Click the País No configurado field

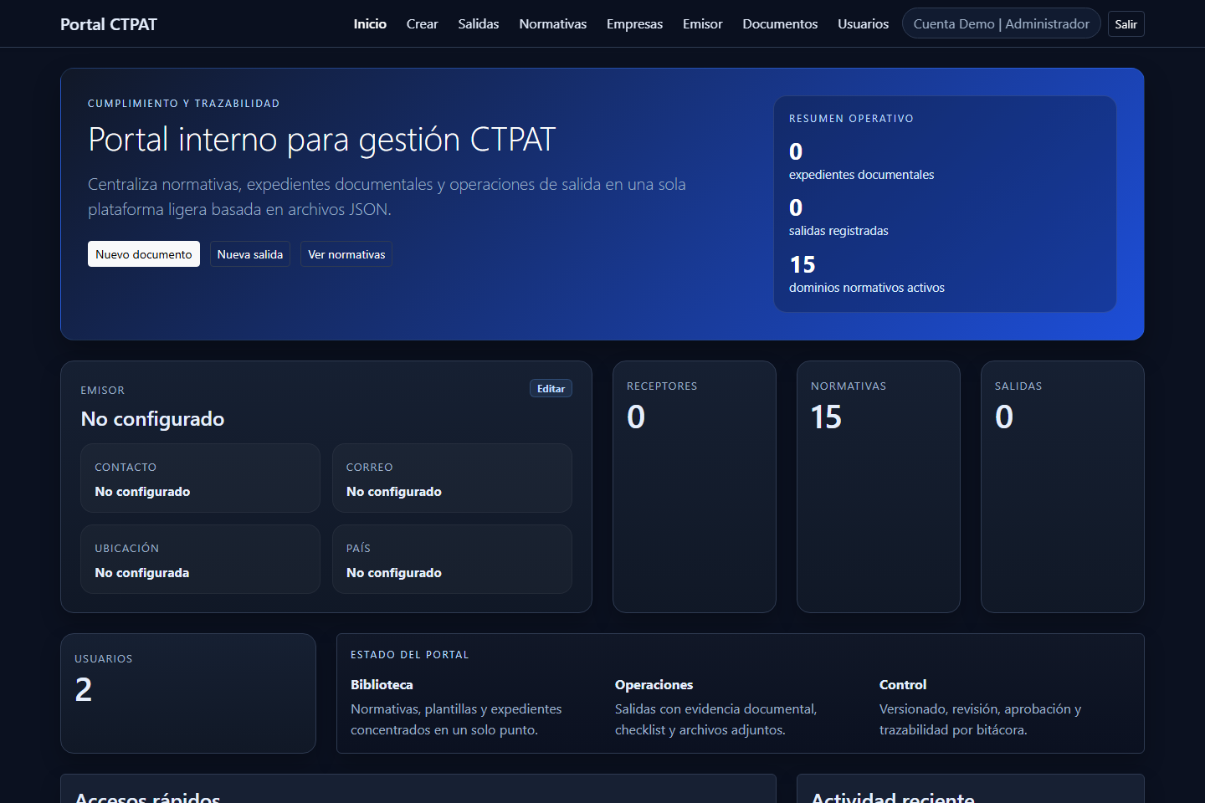452,560
